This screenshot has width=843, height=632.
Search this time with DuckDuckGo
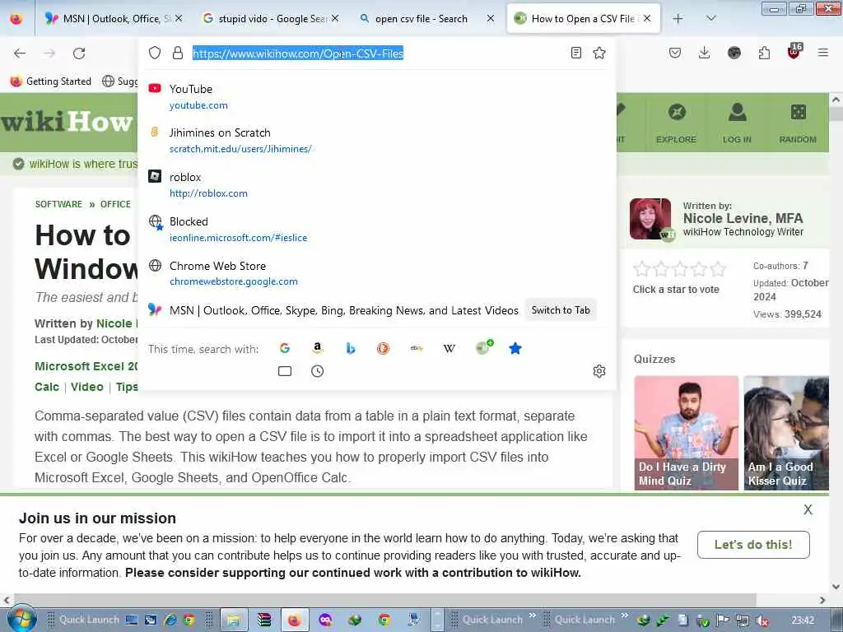pyautogui.click(x=383, y=348)
